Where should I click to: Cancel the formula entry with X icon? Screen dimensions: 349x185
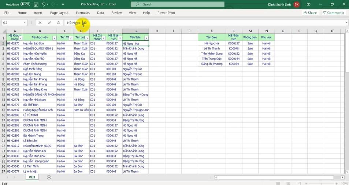40,22
